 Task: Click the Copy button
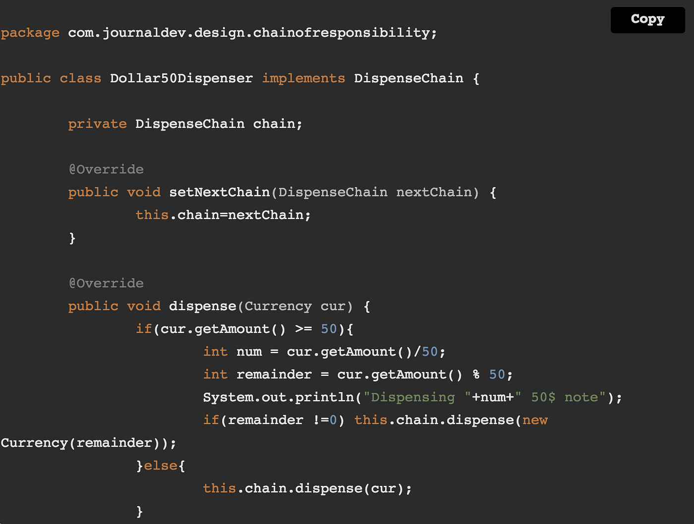pos(647,20)
